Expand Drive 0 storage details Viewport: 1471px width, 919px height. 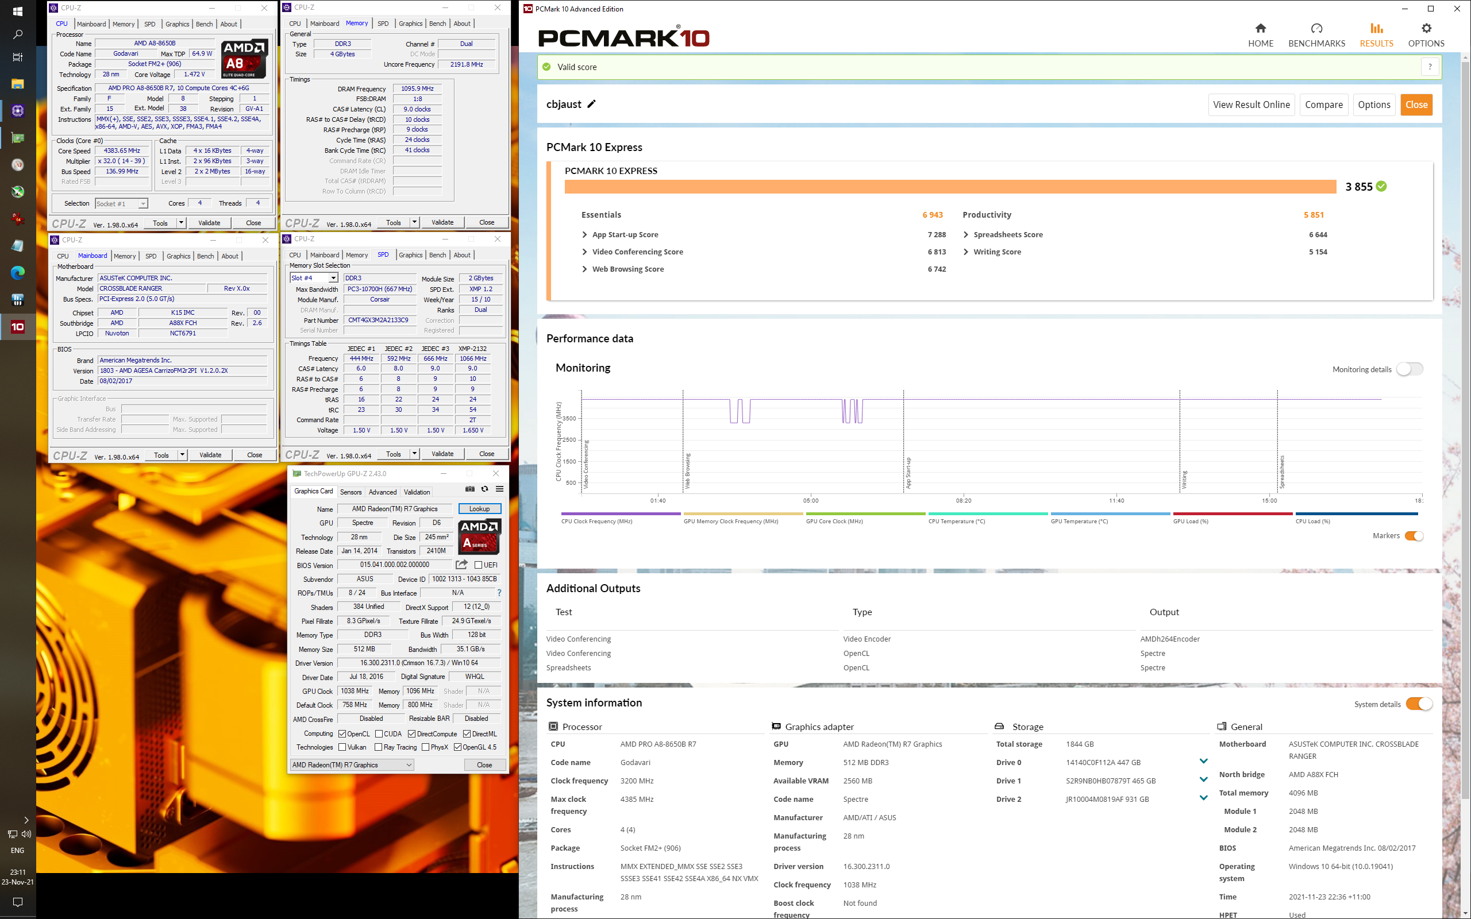coord(1203,762)
